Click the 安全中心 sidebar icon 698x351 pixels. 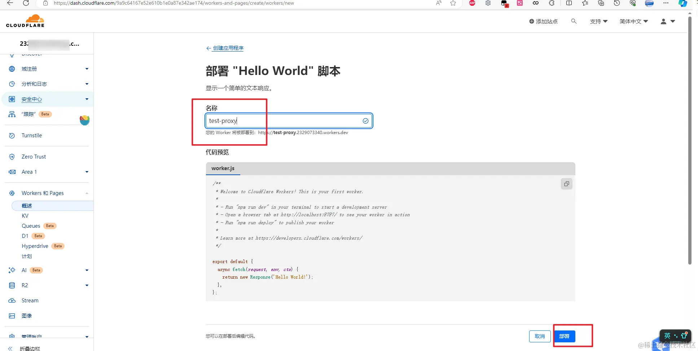point(12,99)
